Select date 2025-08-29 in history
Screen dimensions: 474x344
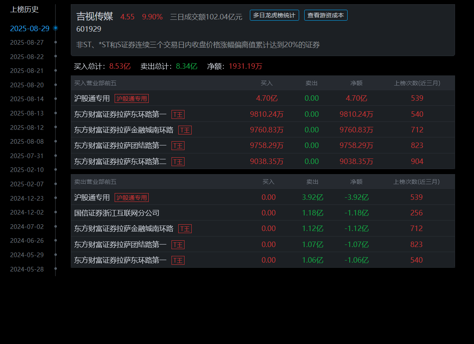pos(29,28)
